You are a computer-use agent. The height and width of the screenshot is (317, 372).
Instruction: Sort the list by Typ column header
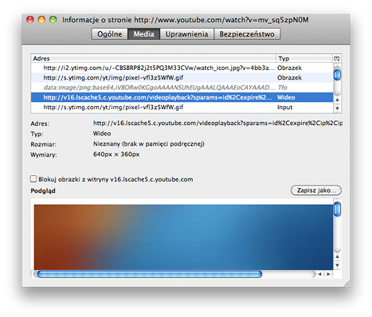pos(304,58)
